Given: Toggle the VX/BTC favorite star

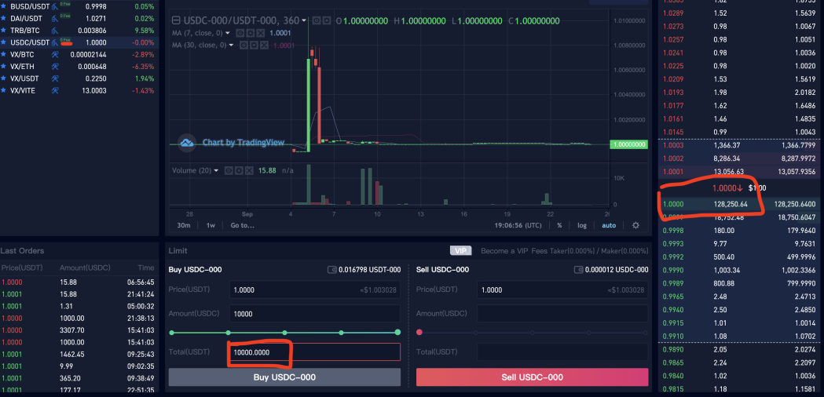Looking at the screenshot, I should coord(4,55).
